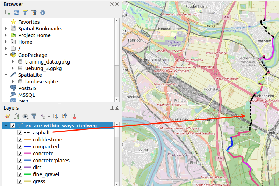The height and width of the screenshot is (186, 279).
Task: Collapse all in Browser panel toolbar
Action: coord(34,13)
